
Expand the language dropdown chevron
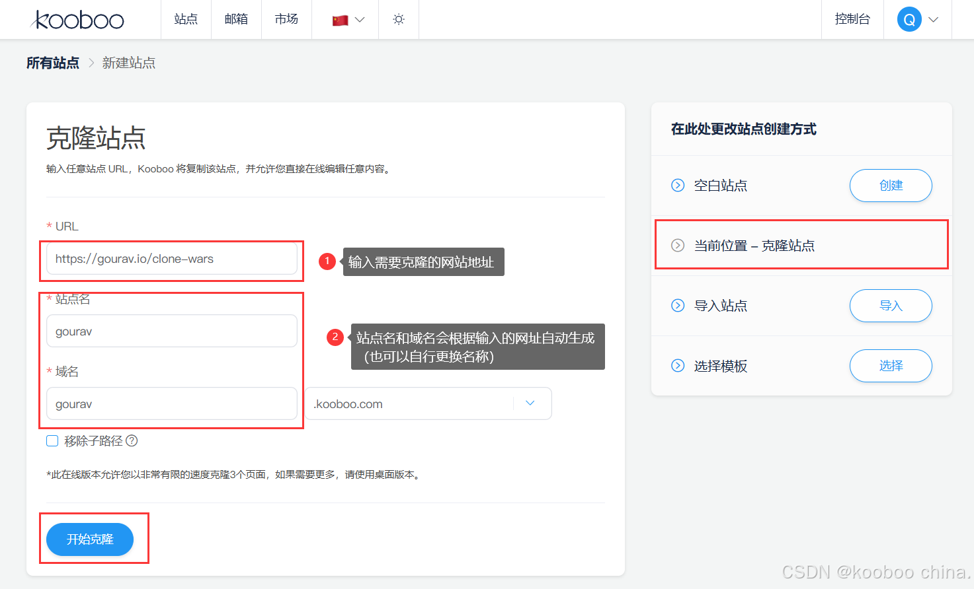point(360,20)
